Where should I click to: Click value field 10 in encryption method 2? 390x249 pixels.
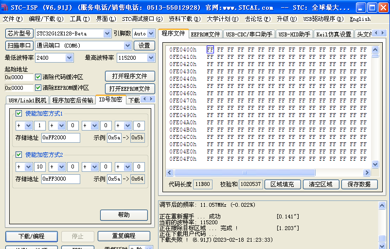pyautogui.click(x=40, y=167)
